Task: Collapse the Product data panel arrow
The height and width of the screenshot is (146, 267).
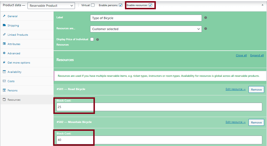Action: tap(262, 5)
